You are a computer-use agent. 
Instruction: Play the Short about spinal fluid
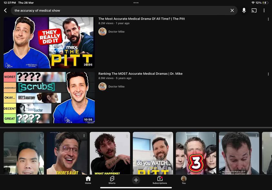(x=239, y=153)
